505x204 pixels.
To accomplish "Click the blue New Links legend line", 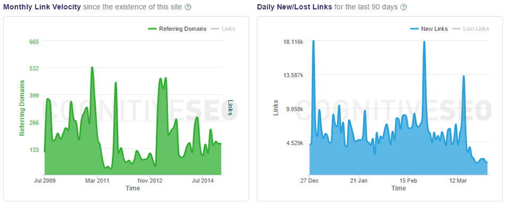I will 414,29.
